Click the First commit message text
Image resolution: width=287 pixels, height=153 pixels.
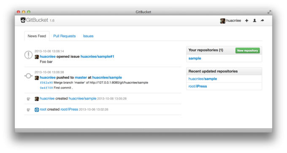pos(63,88)
